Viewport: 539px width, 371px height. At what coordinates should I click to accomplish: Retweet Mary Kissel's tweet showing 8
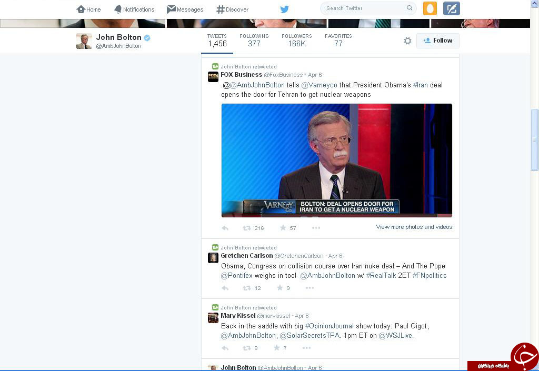coord(250,348)
